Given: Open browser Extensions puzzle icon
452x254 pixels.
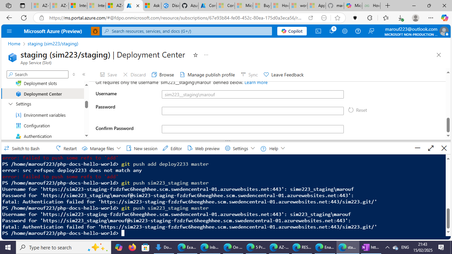Looking at the screenshot, I should click(370, 18).
